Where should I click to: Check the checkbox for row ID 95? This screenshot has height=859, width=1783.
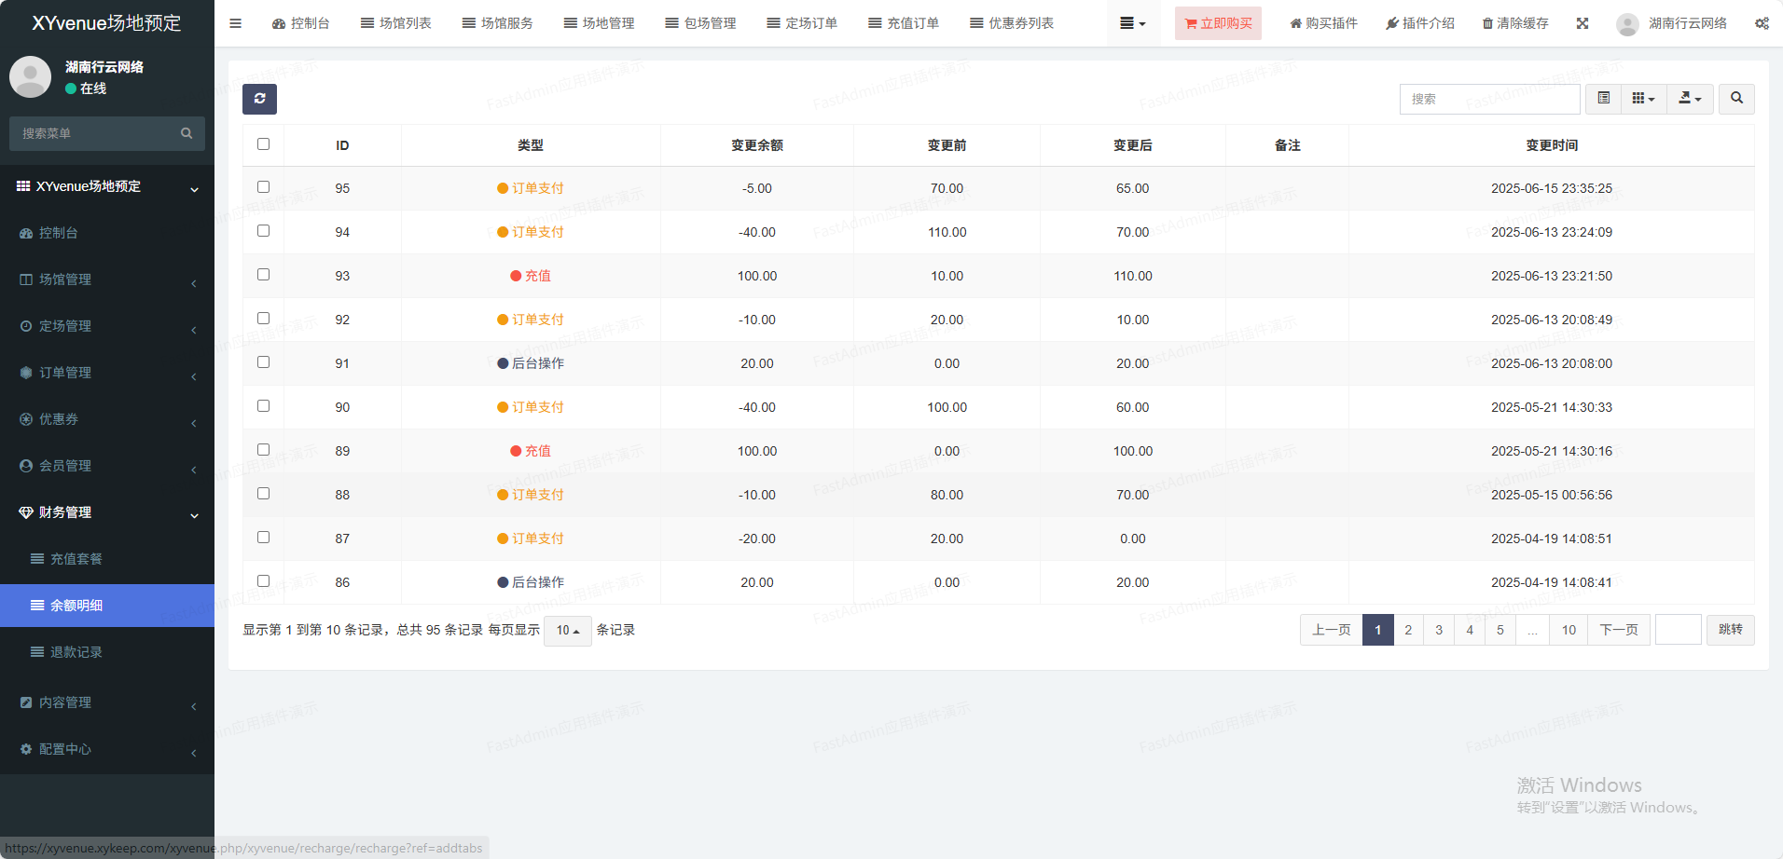pyautogui.click(x=263, y=187)
